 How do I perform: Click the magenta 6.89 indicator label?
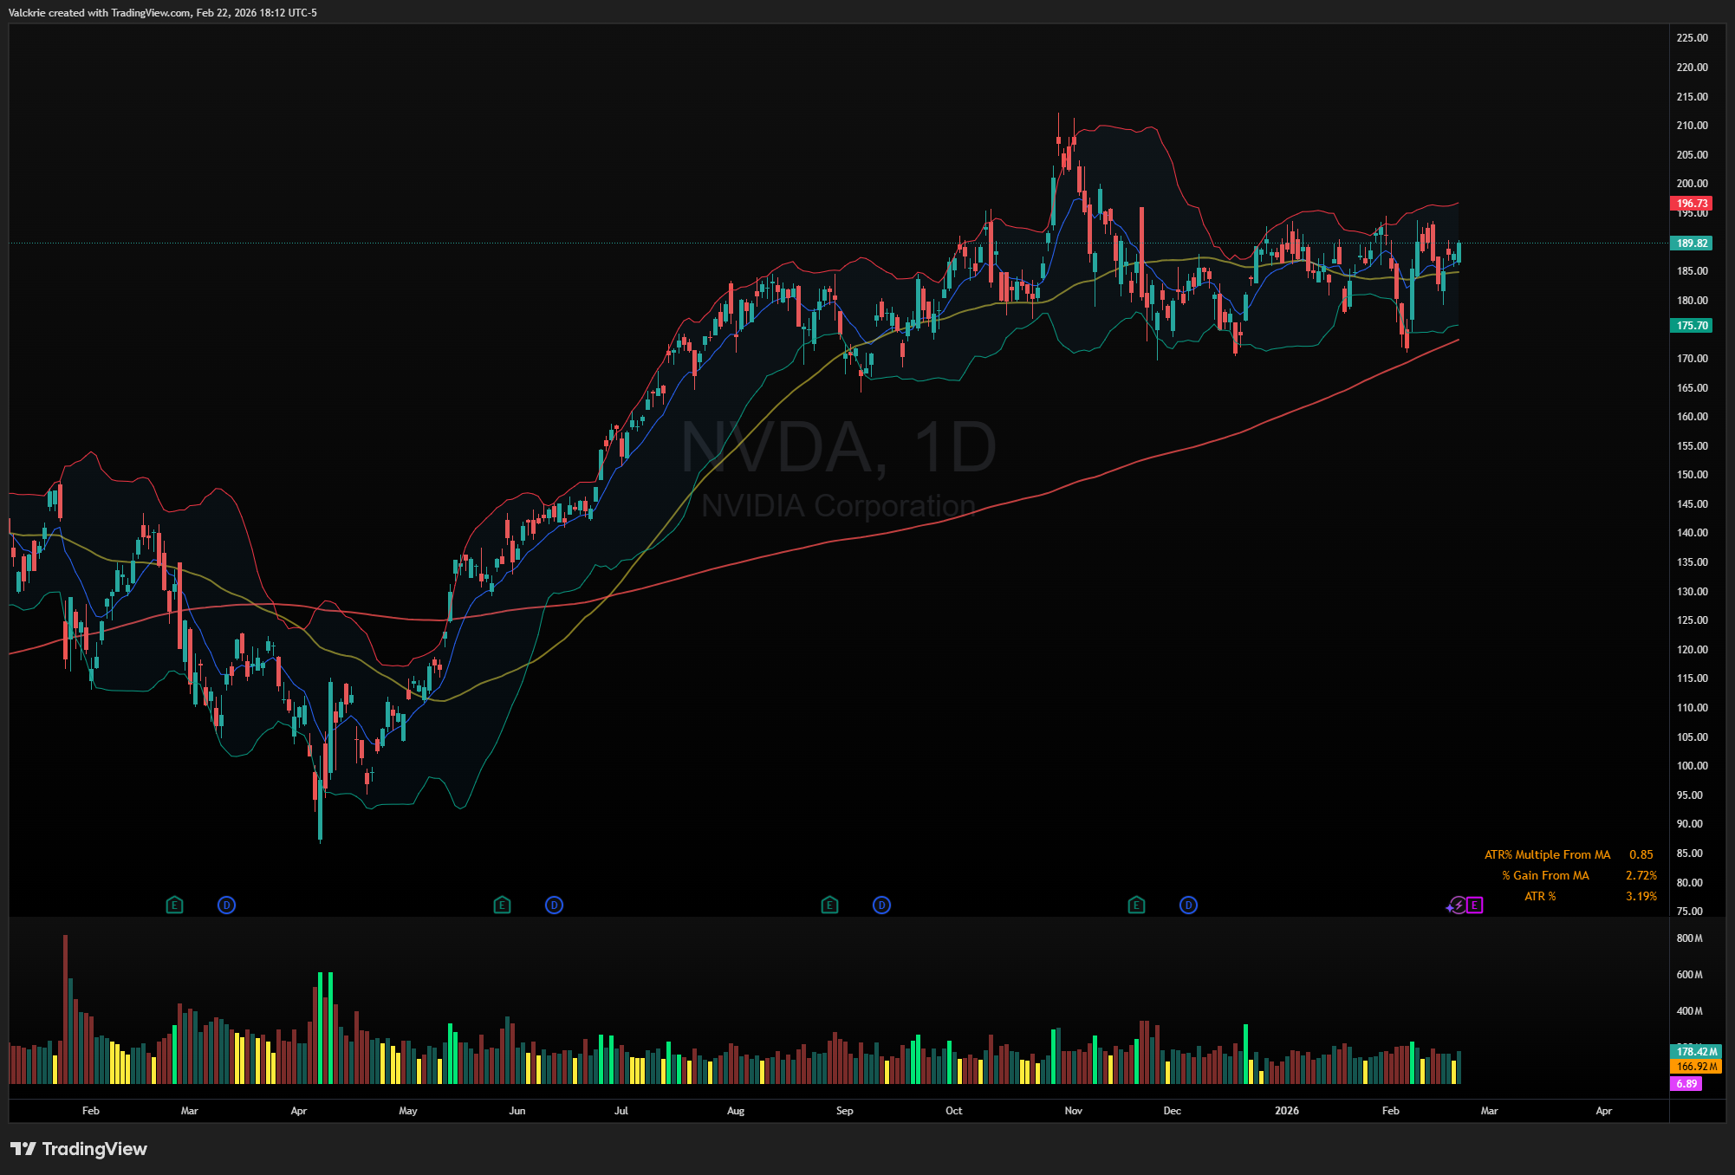1686,1084
